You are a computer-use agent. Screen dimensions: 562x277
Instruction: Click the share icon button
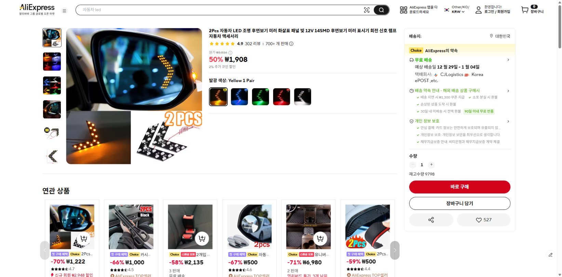point(431,220)
